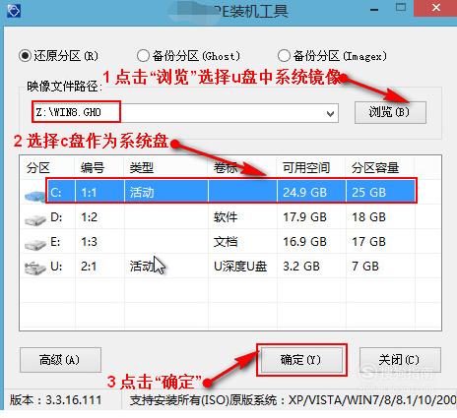The width and height of the screenshot is (457, 418).
Task: Select the 还原分区 (R) radio button
Action: click(x=25, y=56)
